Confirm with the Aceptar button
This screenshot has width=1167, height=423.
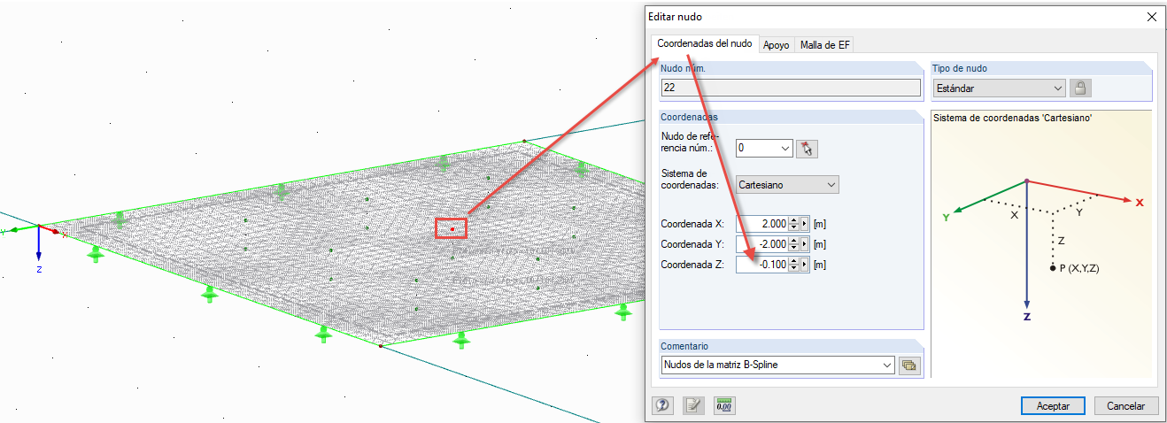[x=1053, y=405]
